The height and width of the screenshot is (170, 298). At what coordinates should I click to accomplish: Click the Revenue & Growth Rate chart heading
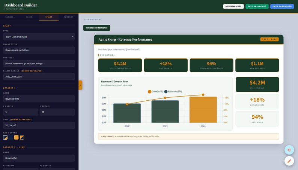pyautogui.click(x=114, y=82)
